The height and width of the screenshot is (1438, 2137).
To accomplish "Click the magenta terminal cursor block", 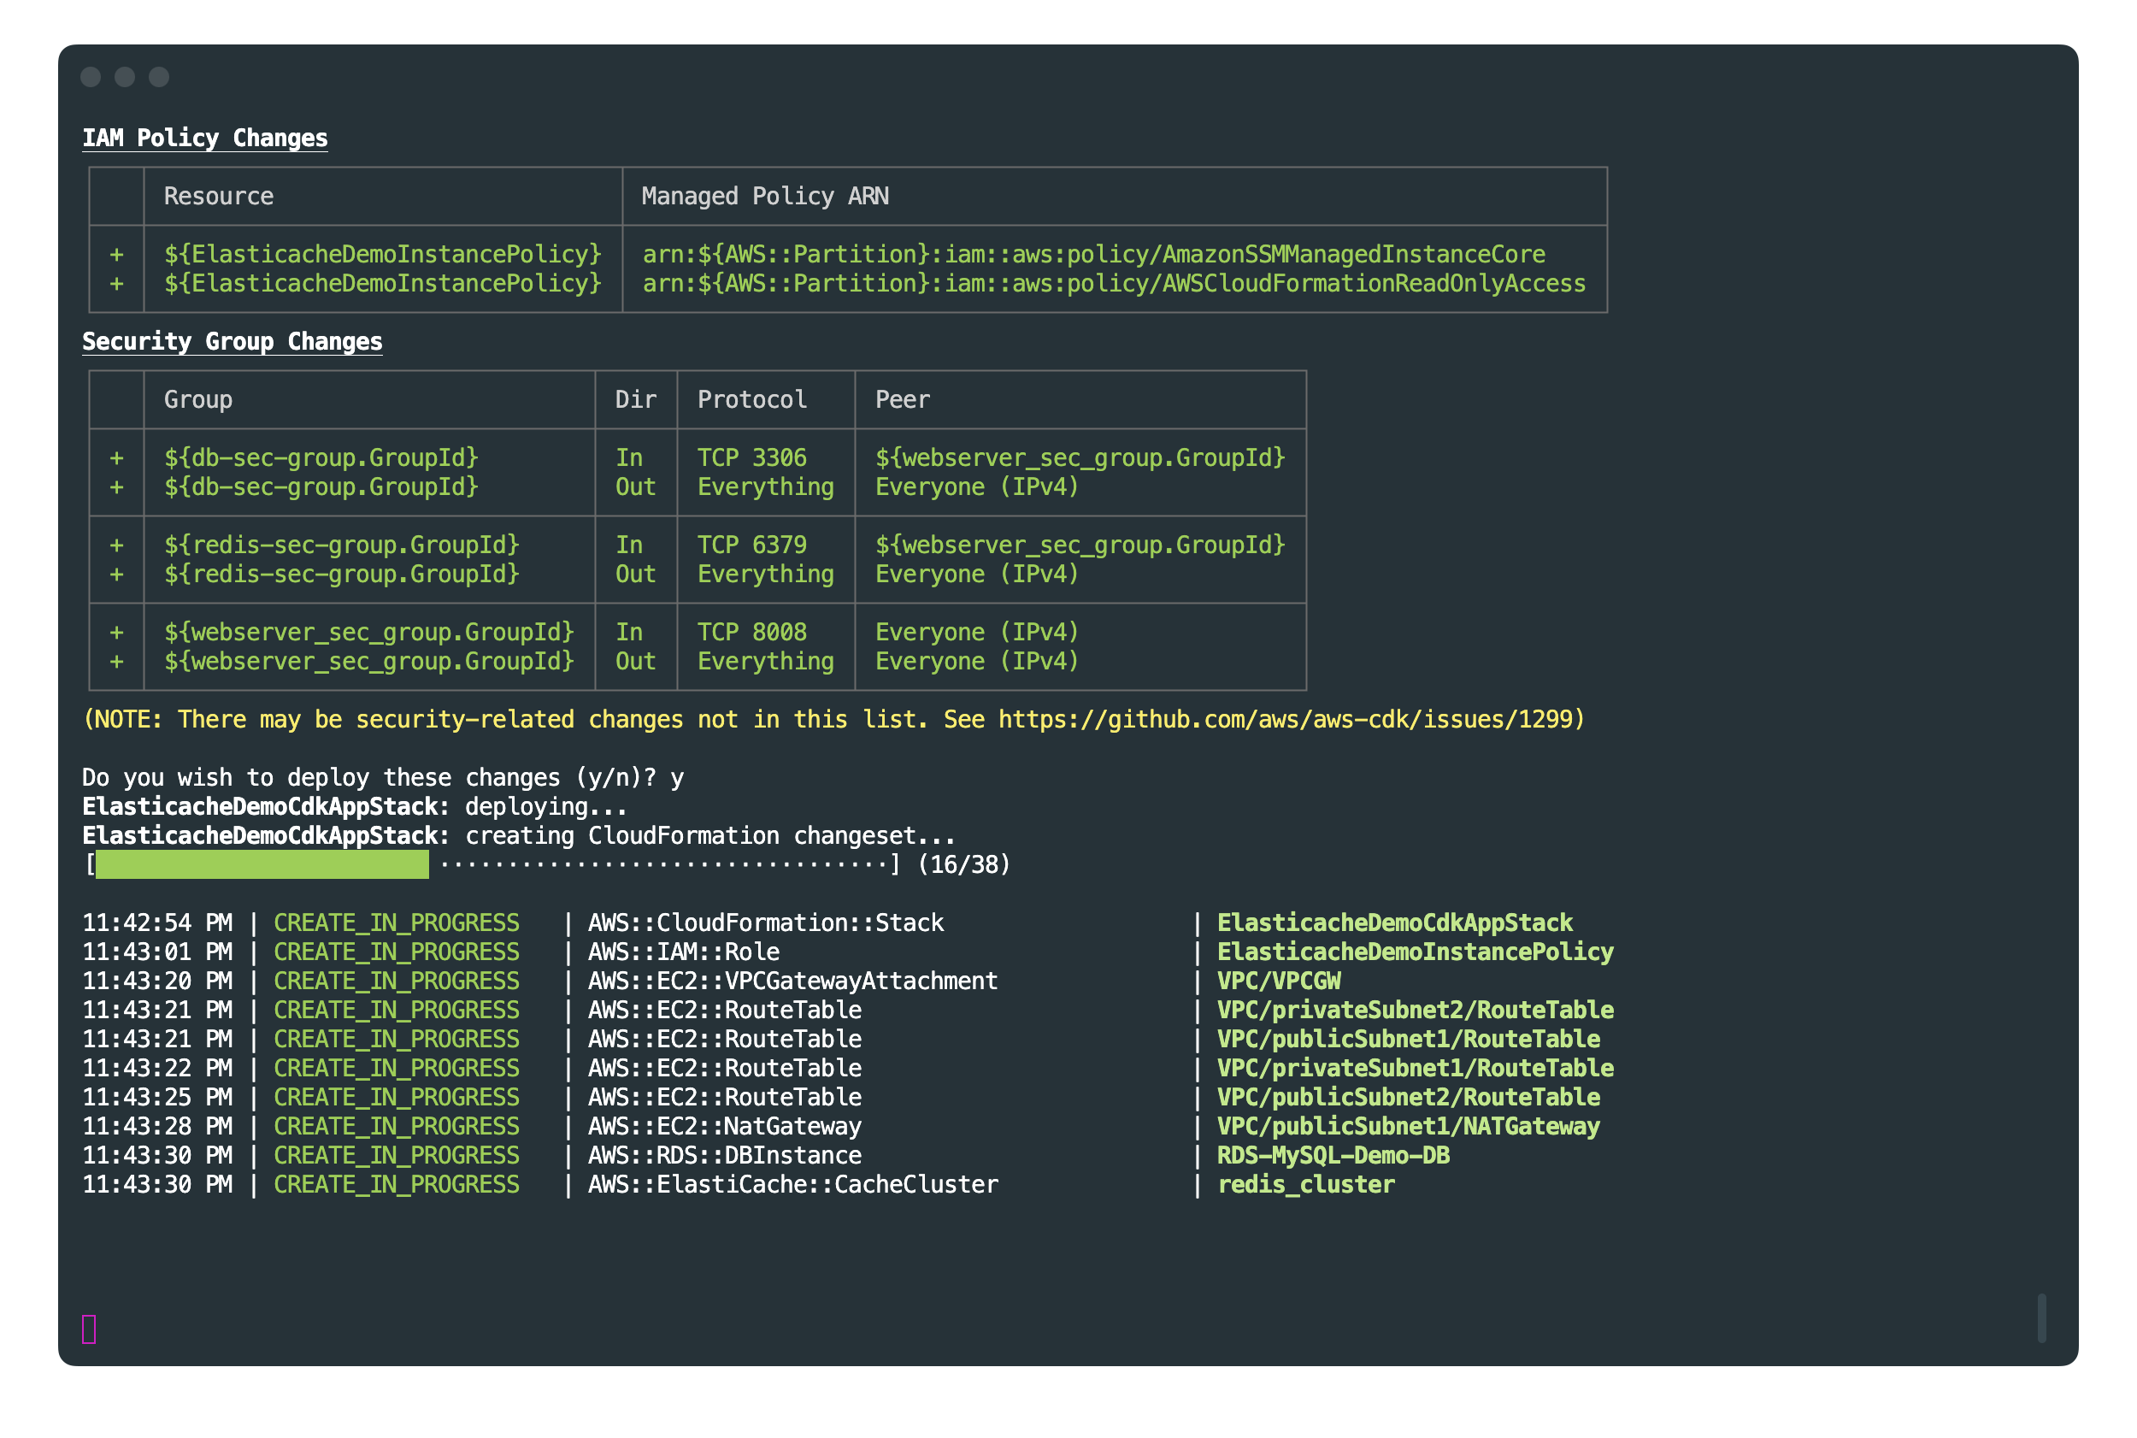I will pyautogui.click(x=89, y=1328).
